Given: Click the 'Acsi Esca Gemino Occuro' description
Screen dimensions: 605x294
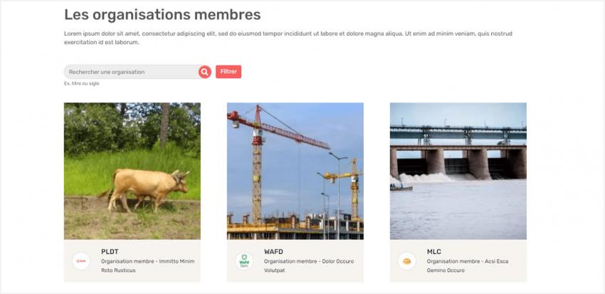Looking at the screenshot, I should 468,266.
